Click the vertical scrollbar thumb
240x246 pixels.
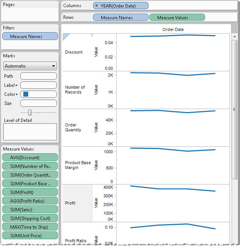[x=234, y=109]
